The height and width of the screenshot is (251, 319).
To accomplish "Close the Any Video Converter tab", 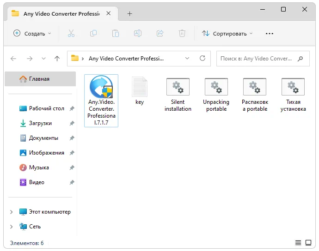I will pyautogui.click(x=109, y=13).
